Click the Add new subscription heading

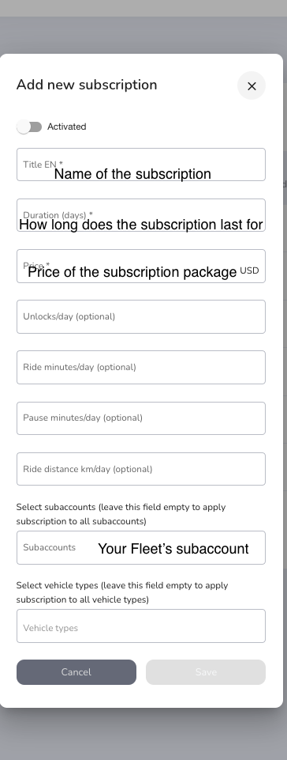coord(87,85)
